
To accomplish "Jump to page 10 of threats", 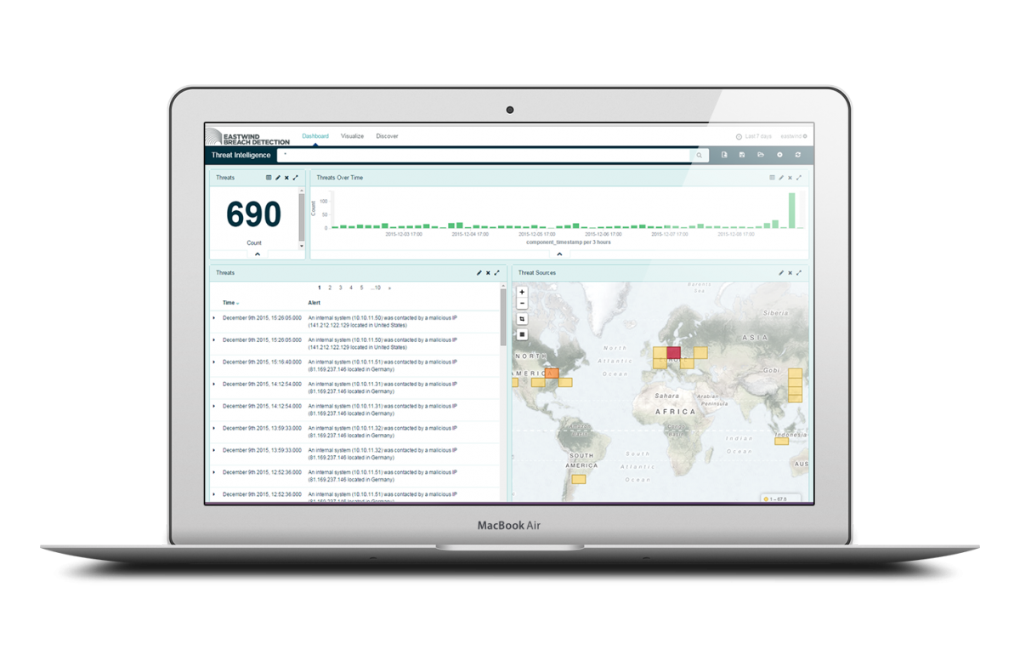I will point(375,288).
